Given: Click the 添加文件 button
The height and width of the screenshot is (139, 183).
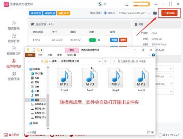Looking at the screenshot, I should coord(36,13).
